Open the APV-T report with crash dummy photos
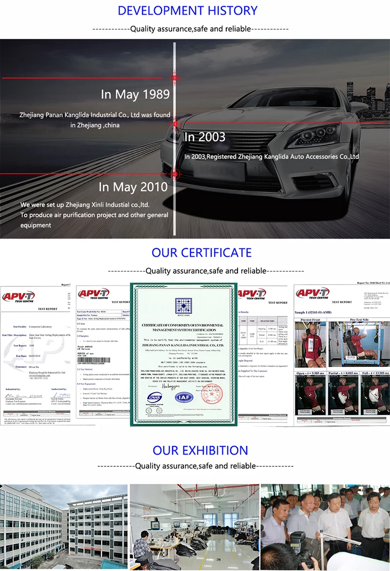 coord(342,353)
